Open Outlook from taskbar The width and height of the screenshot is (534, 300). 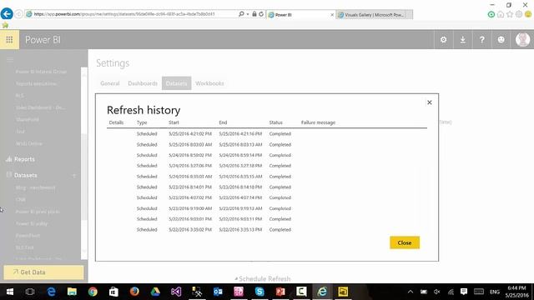click(218, 292)
